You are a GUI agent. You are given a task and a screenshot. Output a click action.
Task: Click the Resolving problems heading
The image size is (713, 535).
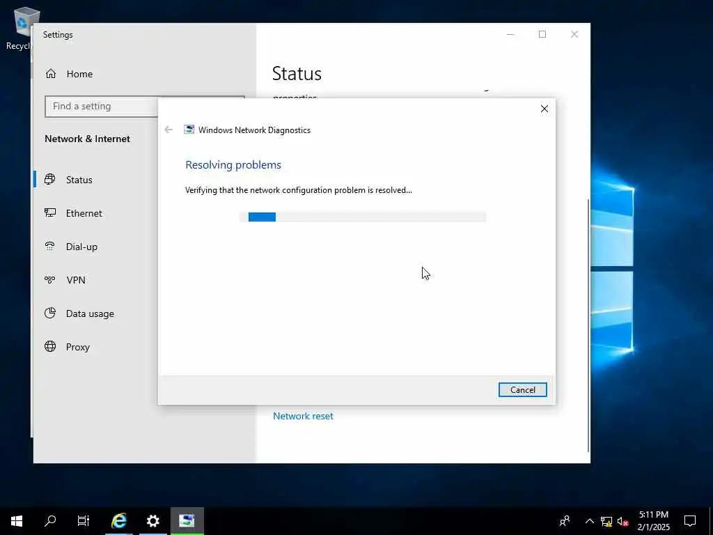coord(233,164)
